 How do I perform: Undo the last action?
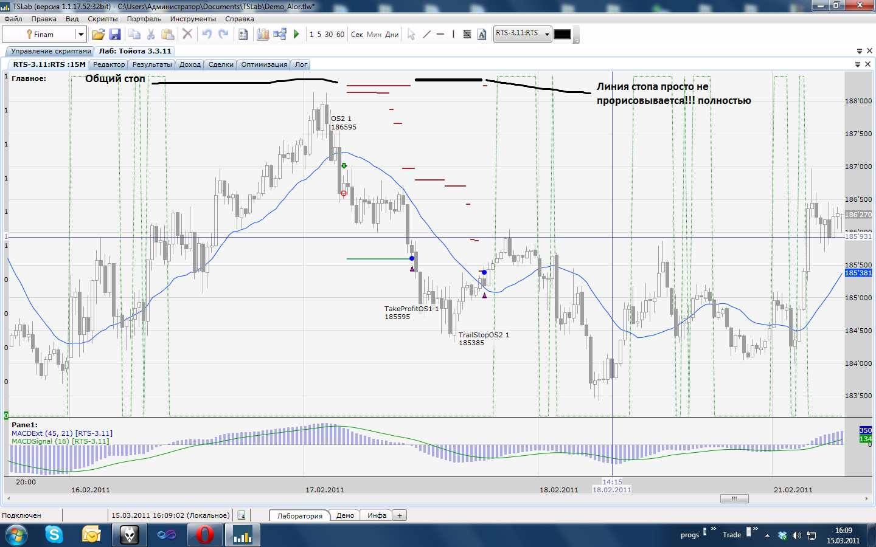tap(207, 34)
